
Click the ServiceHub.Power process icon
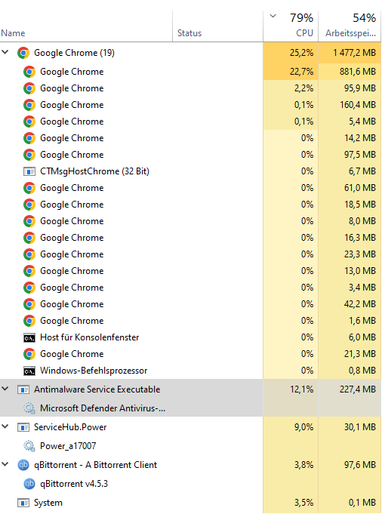click(23, 427)
